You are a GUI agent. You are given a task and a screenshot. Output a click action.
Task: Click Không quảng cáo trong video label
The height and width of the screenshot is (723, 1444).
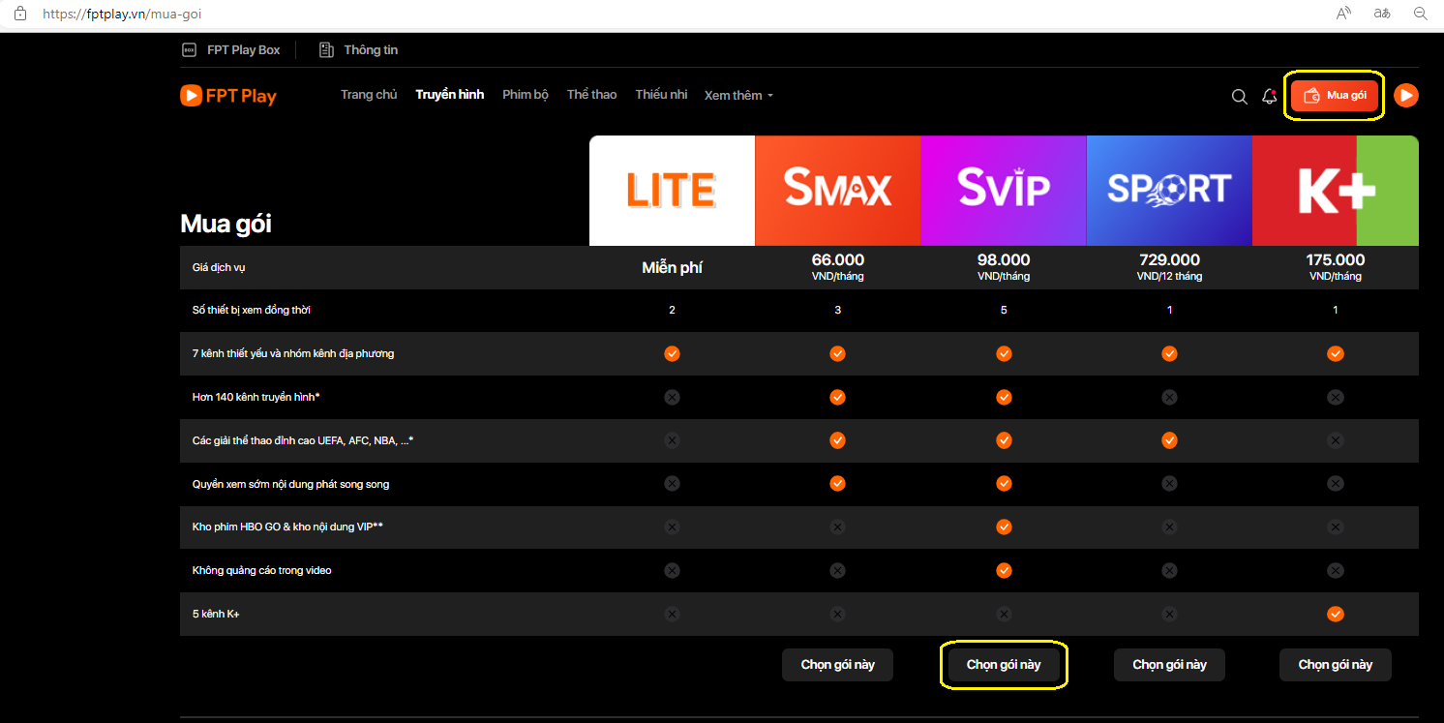[x=262, y=570]
